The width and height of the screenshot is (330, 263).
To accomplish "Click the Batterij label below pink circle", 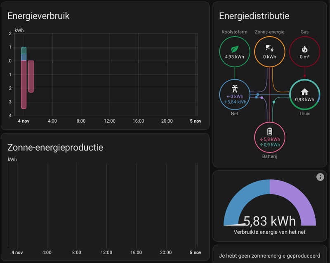I will 270,156.
